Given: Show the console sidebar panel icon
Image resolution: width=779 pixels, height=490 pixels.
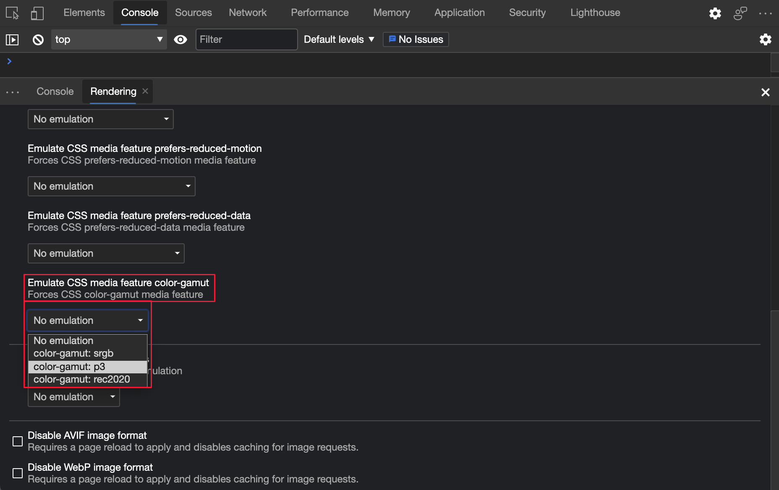Looking at the screenshot, I should click(x=12, y=40).
